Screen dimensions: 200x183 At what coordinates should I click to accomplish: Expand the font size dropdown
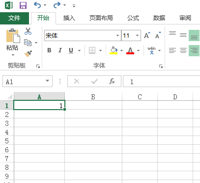click(137, 35)
